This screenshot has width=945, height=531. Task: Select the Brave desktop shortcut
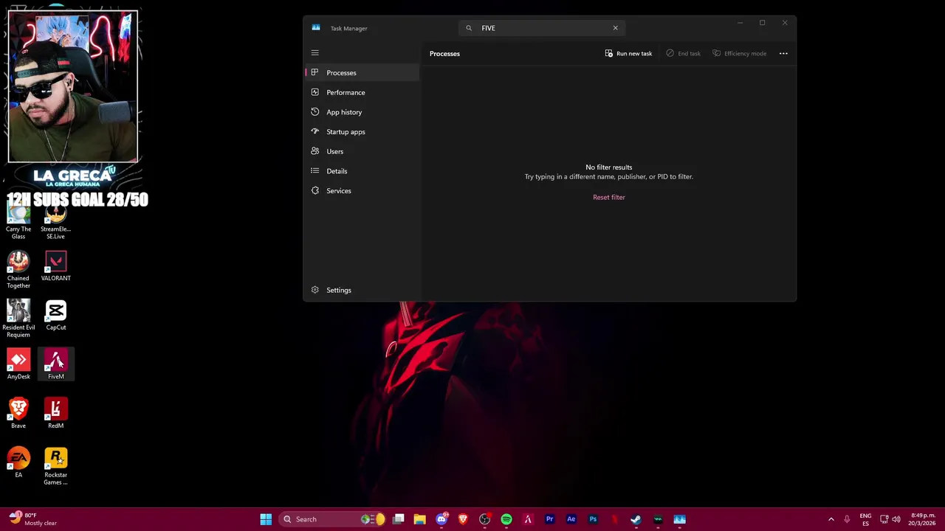(18, 413)
